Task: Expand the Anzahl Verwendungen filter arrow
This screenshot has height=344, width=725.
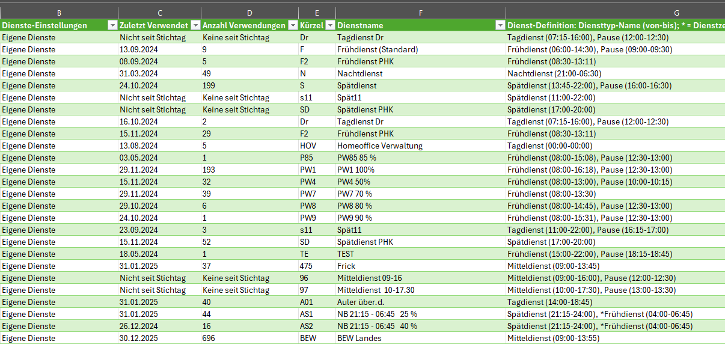Action: coord(292,25)
